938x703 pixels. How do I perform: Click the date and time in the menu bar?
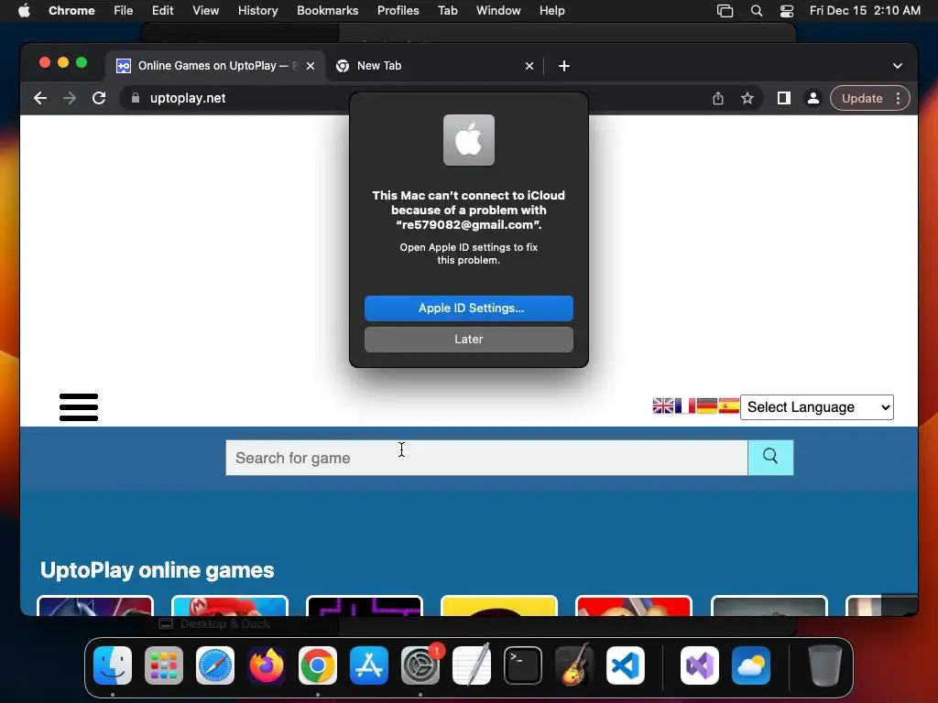point(865,11)
